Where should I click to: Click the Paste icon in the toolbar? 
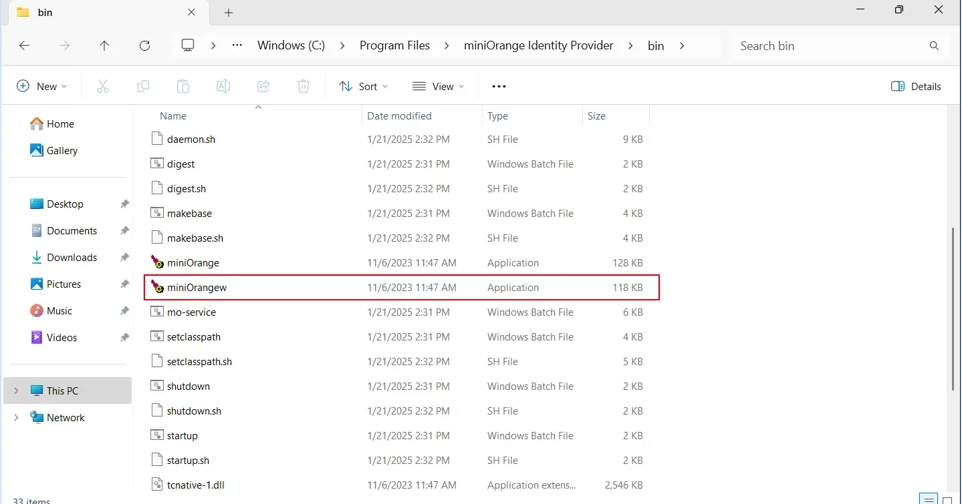[x=183, y=86]
